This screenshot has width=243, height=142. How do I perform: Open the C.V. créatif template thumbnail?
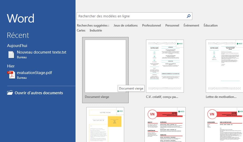point(165,66)
